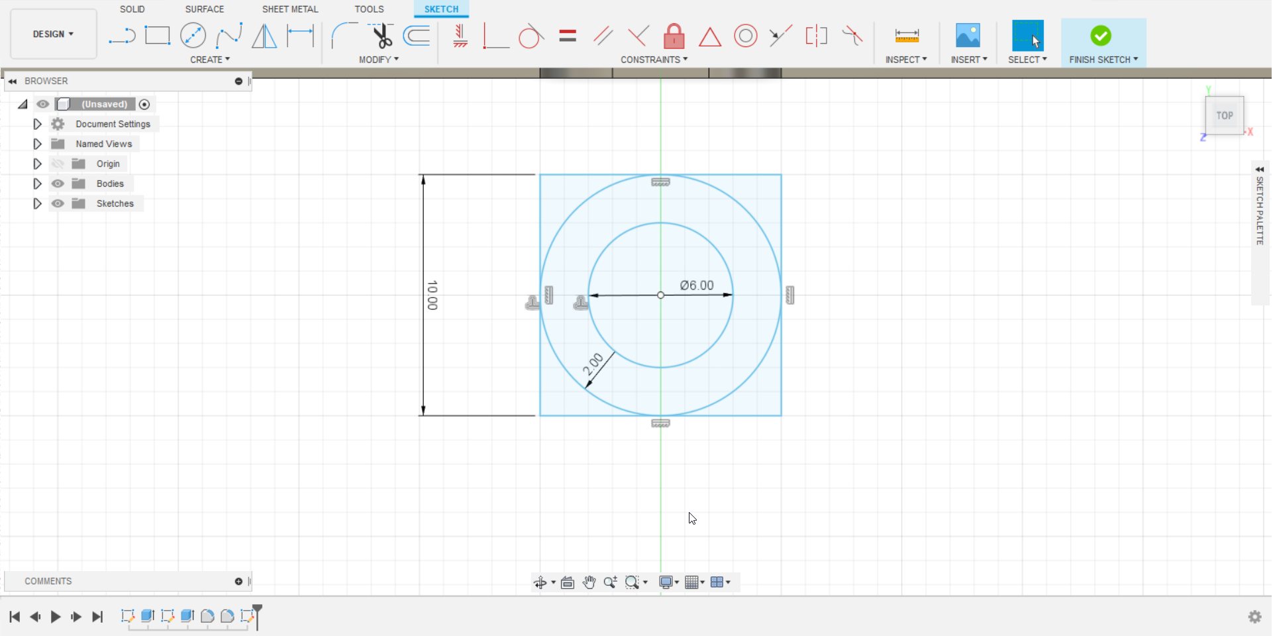
Task: Jump to the timeline beginning
Action: 15,617
